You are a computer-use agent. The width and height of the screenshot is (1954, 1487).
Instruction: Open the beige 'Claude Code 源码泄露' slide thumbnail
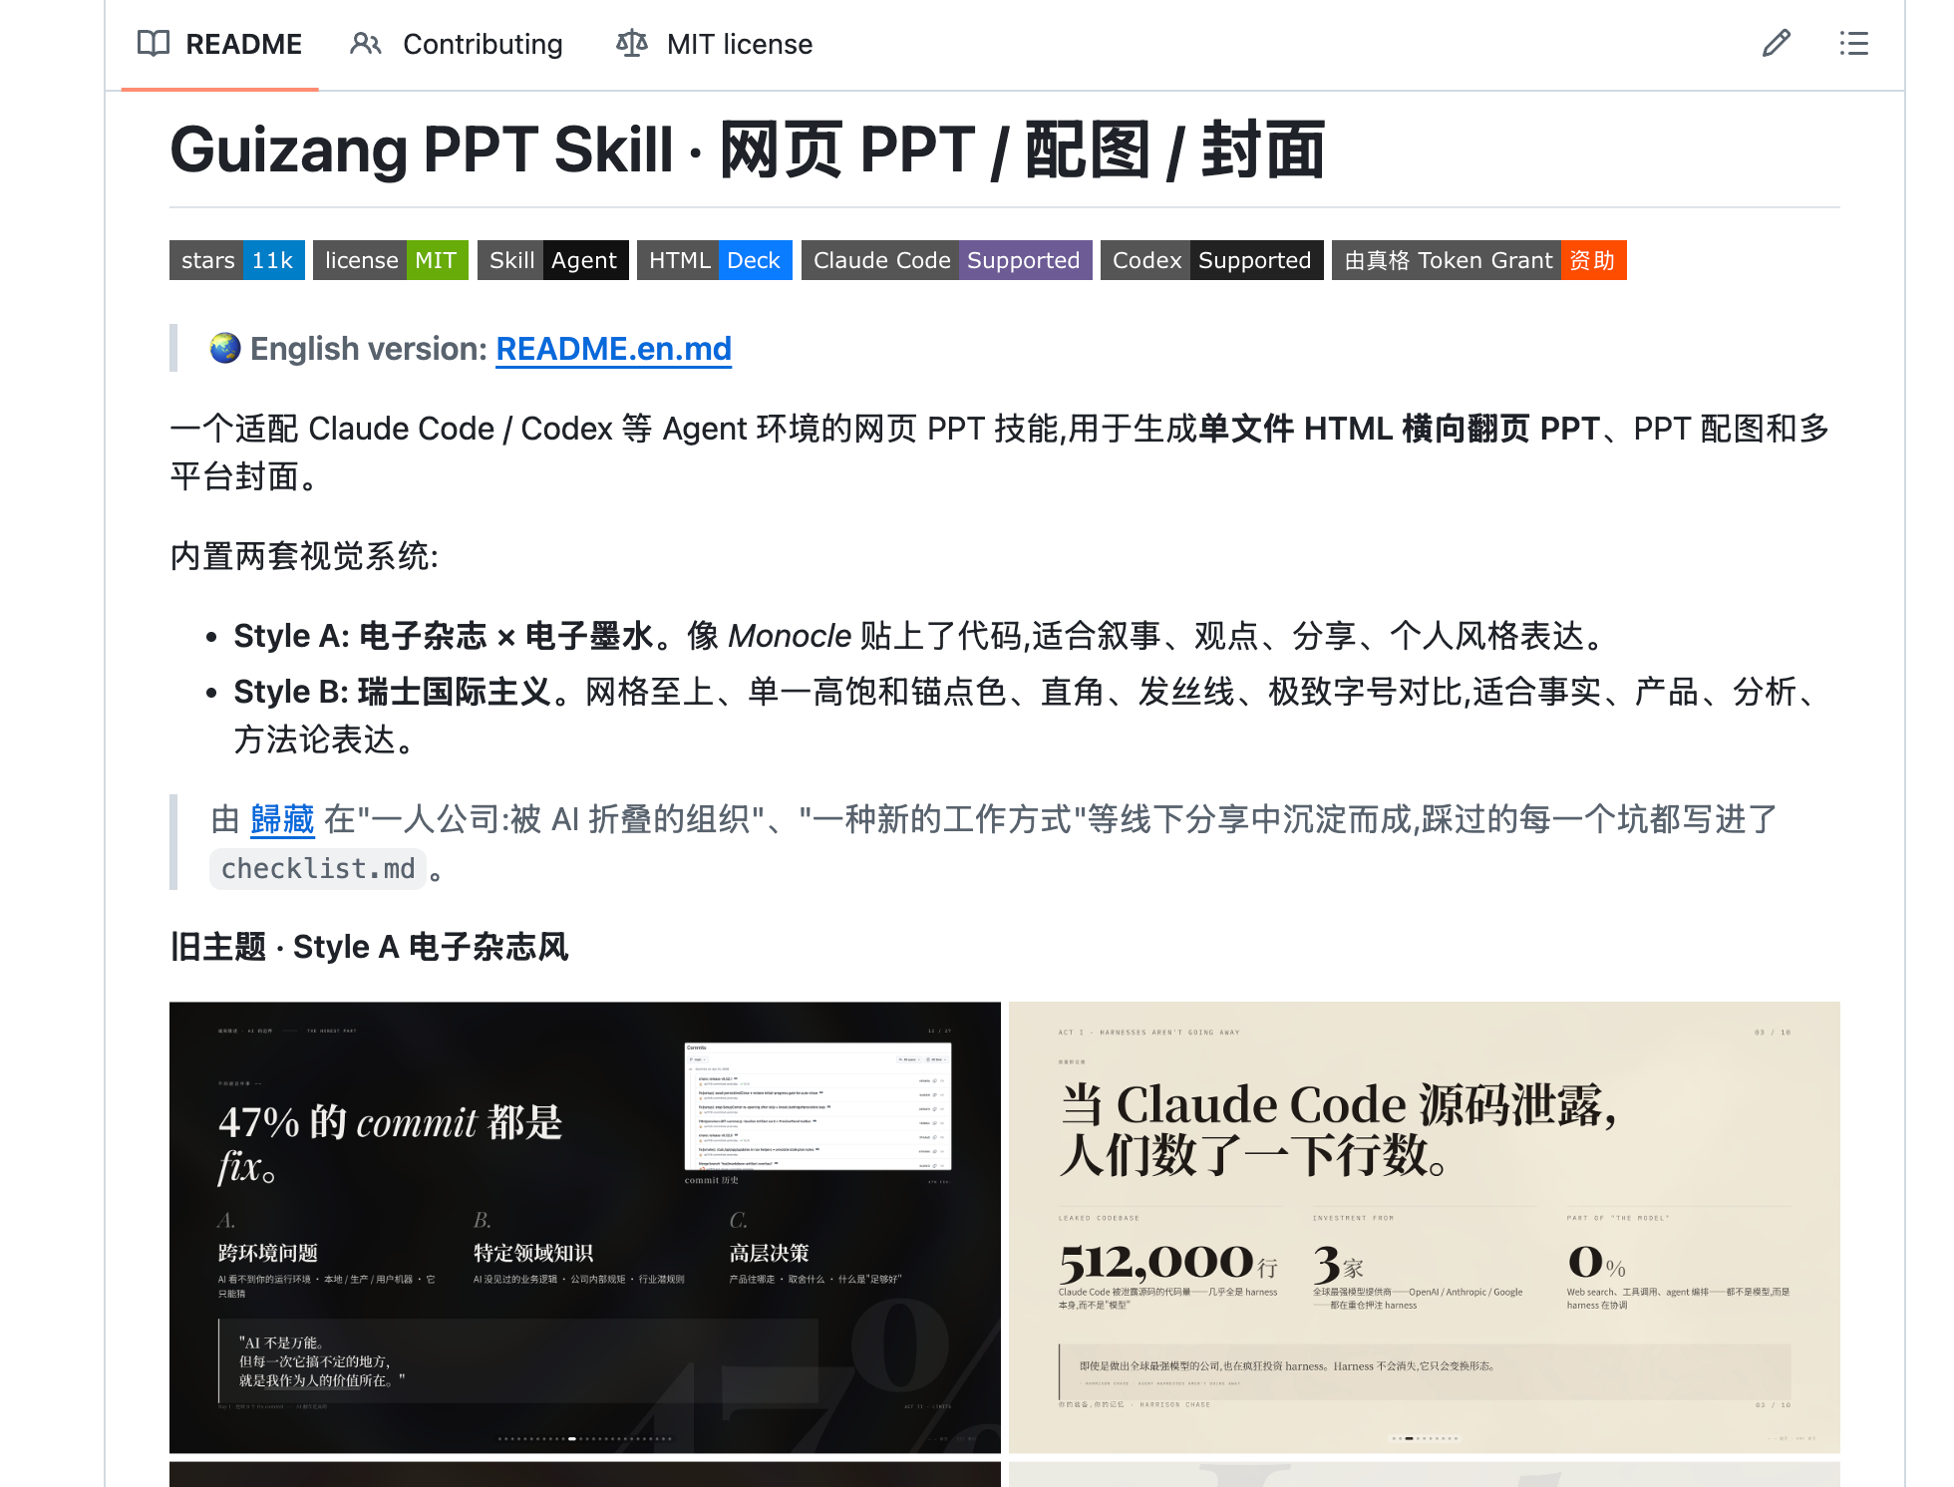click(1425, 1227)
